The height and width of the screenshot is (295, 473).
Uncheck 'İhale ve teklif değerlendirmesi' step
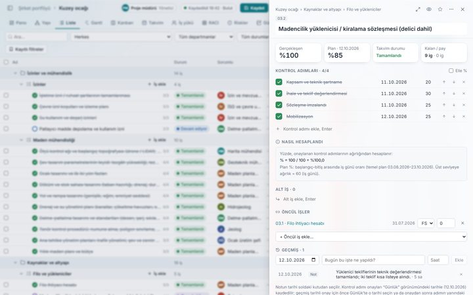[x=279, y=94]
